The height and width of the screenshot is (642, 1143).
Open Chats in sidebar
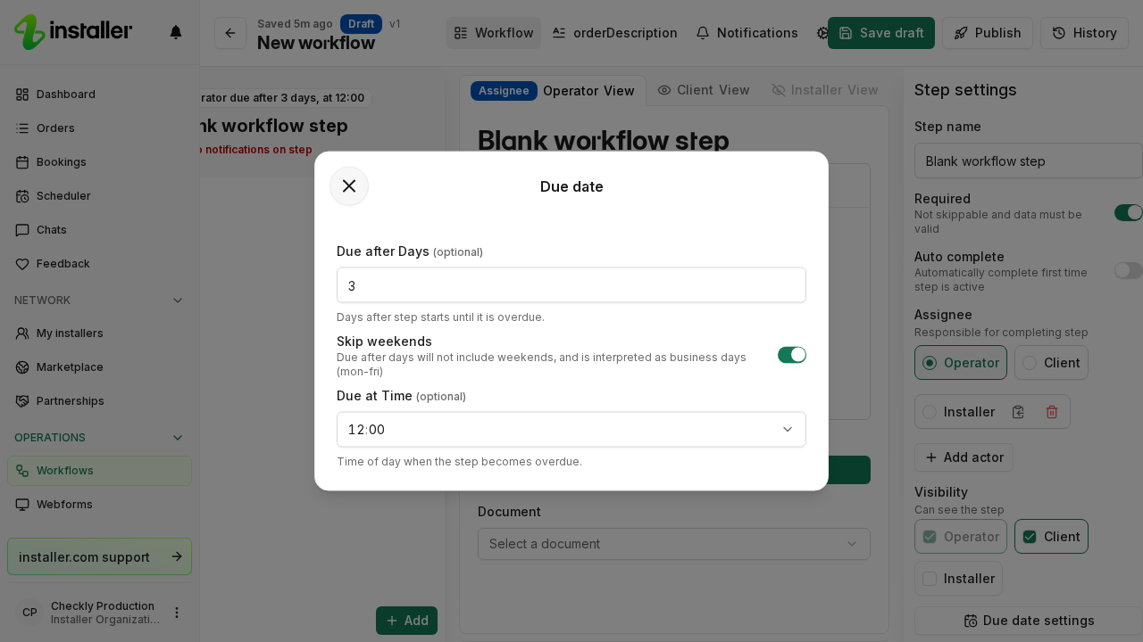pyautogui.click(x=99, y=230)
